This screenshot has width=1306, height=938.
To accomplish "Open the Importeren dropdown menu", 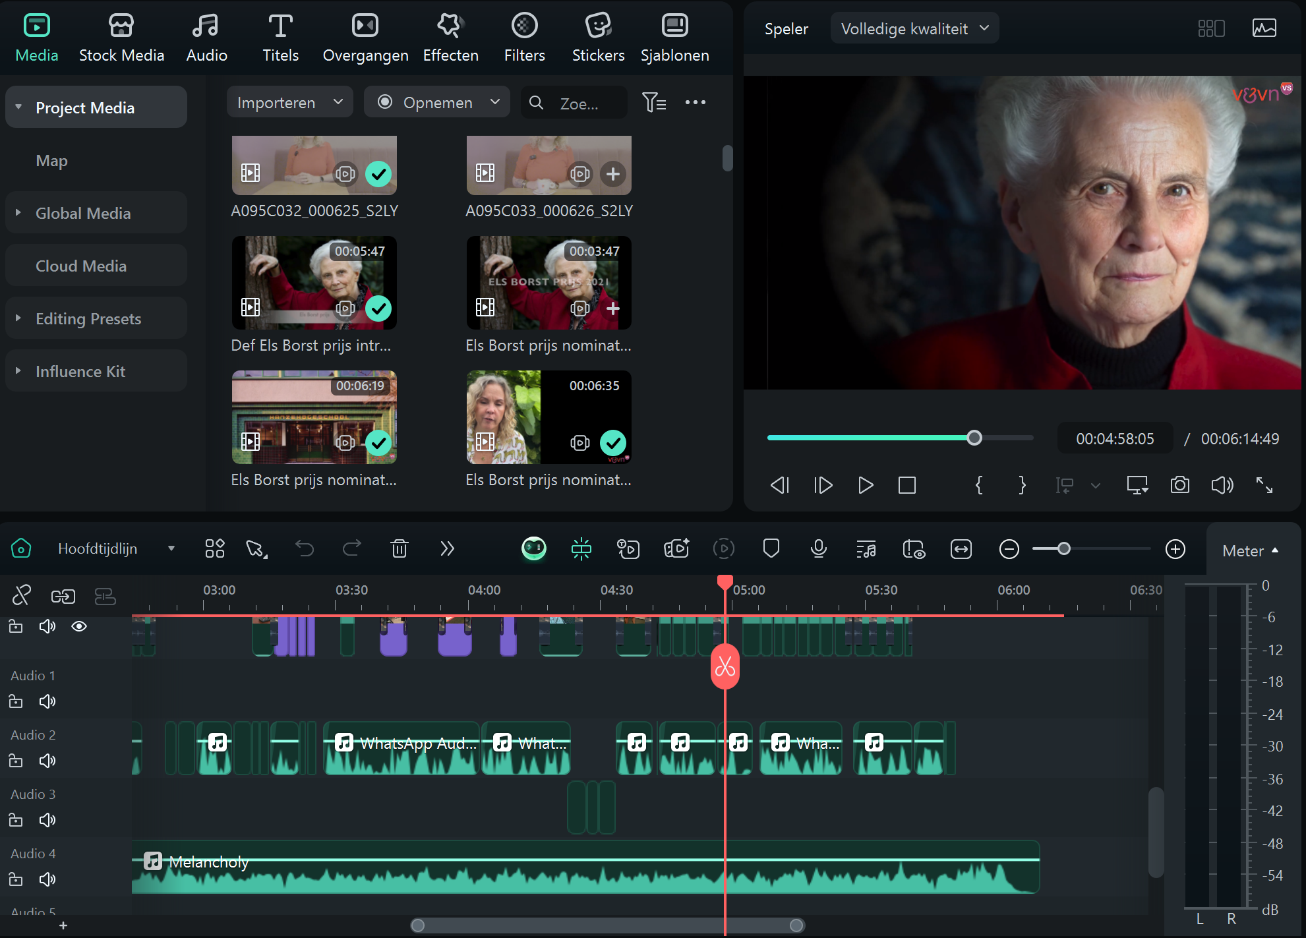I will click(x=289, y=102).
